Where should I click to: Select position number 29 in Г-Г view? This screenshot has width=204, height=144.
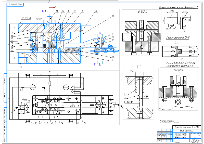click(x=125, y=94)
